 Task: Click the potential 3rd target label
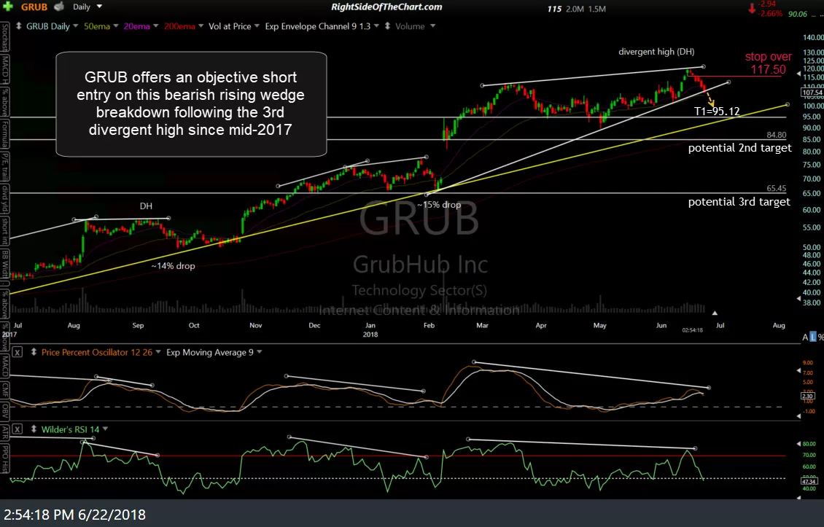click(739, 202)
